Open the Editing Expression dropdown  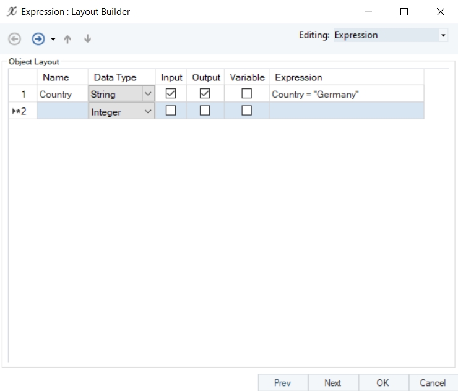[443, 36]
